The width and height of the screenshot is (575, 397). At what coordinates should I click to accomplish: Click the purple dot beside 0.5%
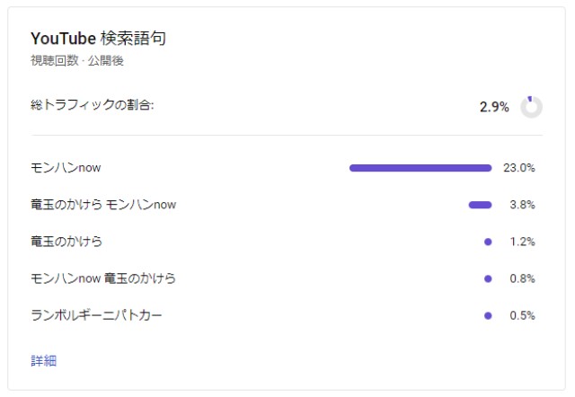pos(488,315)
